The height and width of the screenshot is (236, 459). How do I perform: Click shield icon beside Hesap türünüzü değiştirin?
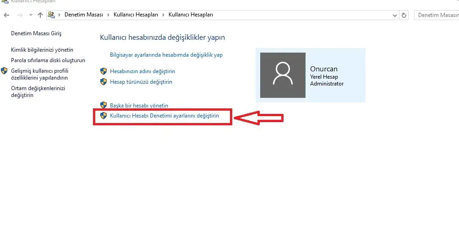[104, 81]
